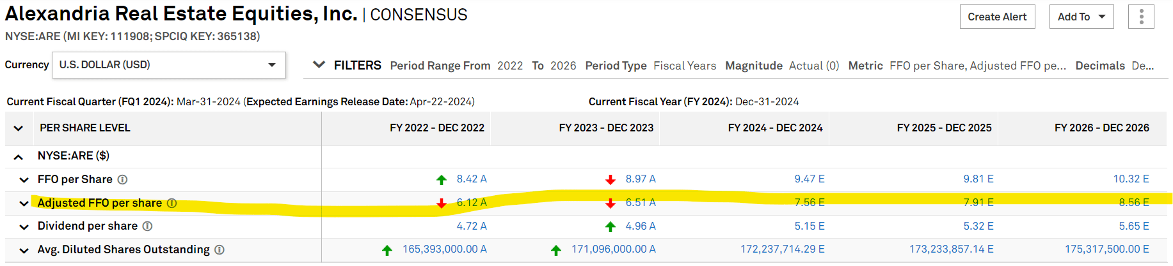The width and height of the screenshot is (1173, 266).
Task: Collapse the FILTERS section chevron
Action: click(x=319, y=65)
